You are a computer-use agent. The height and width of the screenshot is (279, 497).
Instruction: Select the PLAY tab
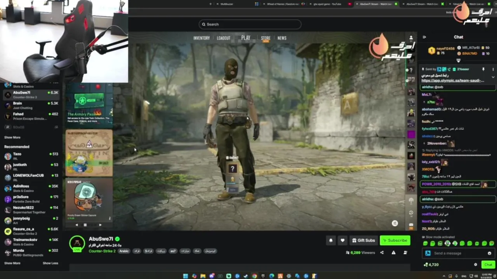coord(246,38)
